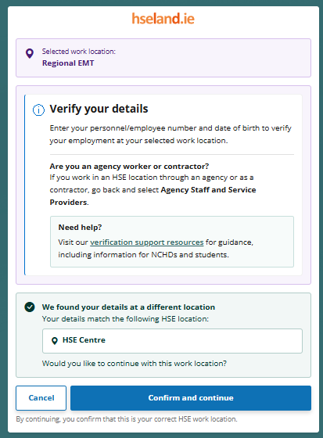Viewport: 323px width, 438px height.
Task: Click the 'By continuing' disclaimer text
Action: coord(127,419)
